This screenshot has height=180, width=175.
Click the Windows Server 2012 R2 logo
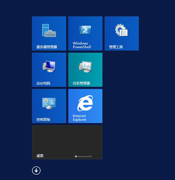click(83, 156)
